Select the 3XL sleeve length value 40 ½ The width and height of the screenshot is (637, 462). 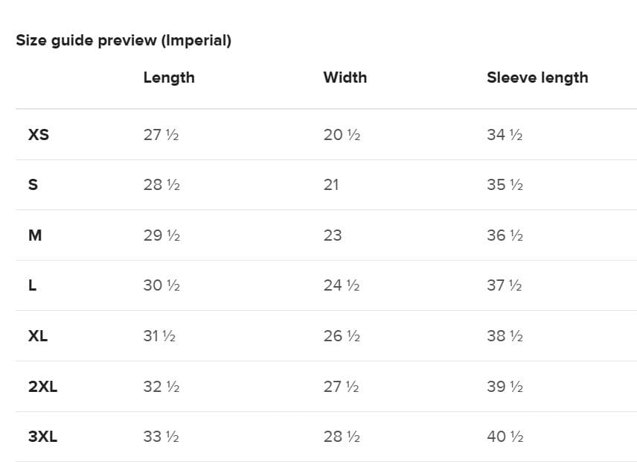point(505,437)
